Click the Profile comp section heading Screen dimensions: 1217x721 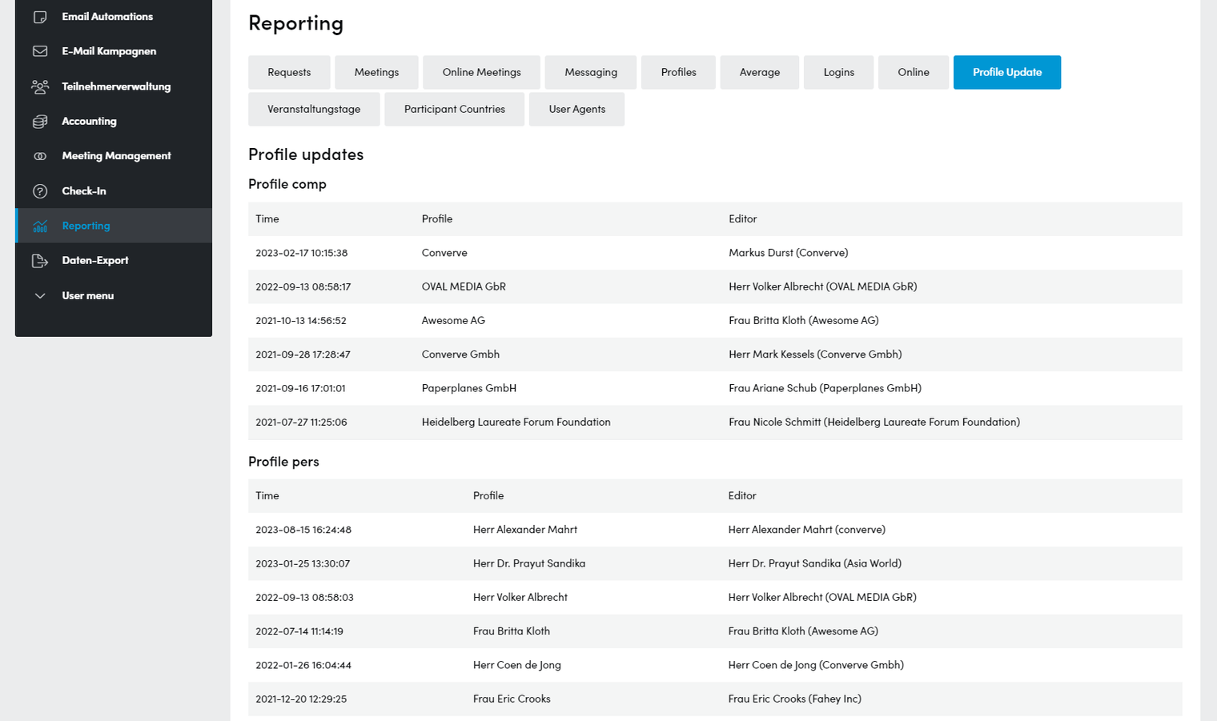coord(287,184)
